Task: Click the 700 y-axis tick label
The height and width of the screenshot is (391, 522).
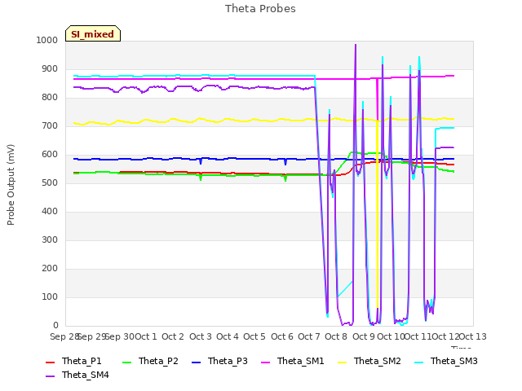Action: click(x=50, y=126)
